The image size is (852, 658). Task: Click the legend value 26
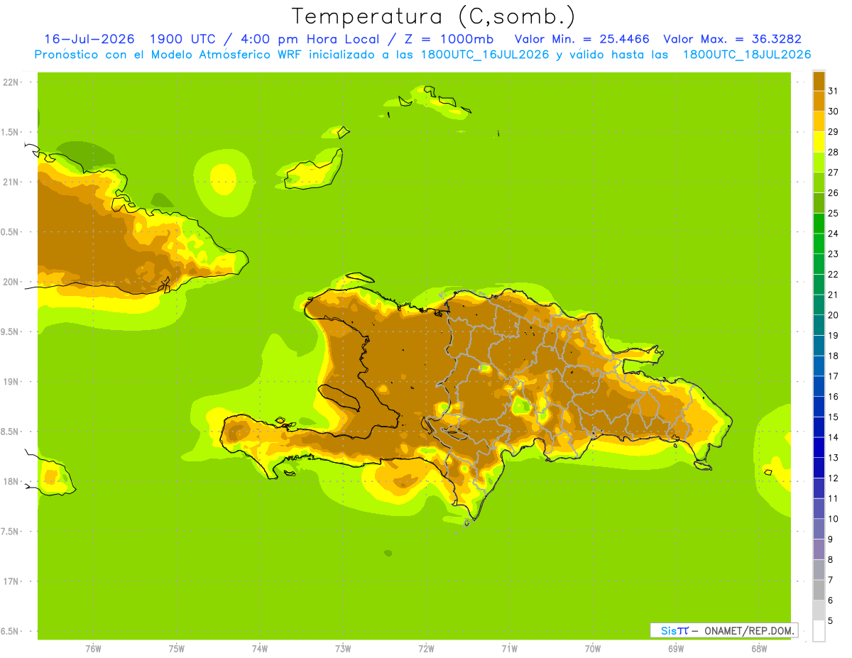pos(833,193)
